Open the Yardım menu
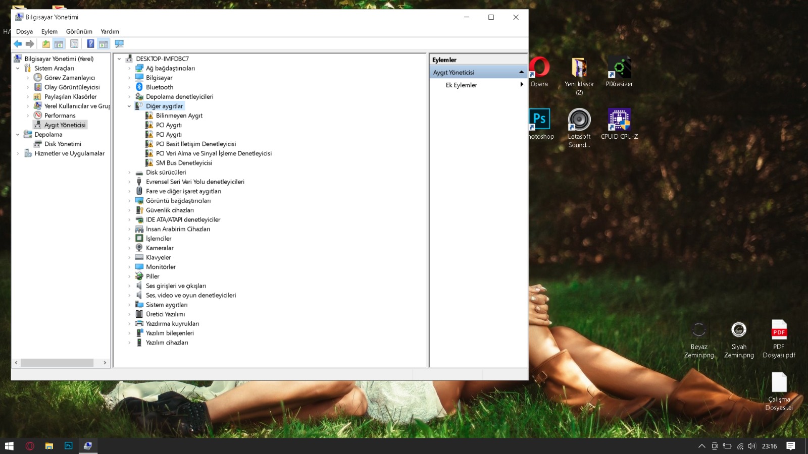Image resolution: width=808 pixels, height=454 pixels. tap(110, 31)
